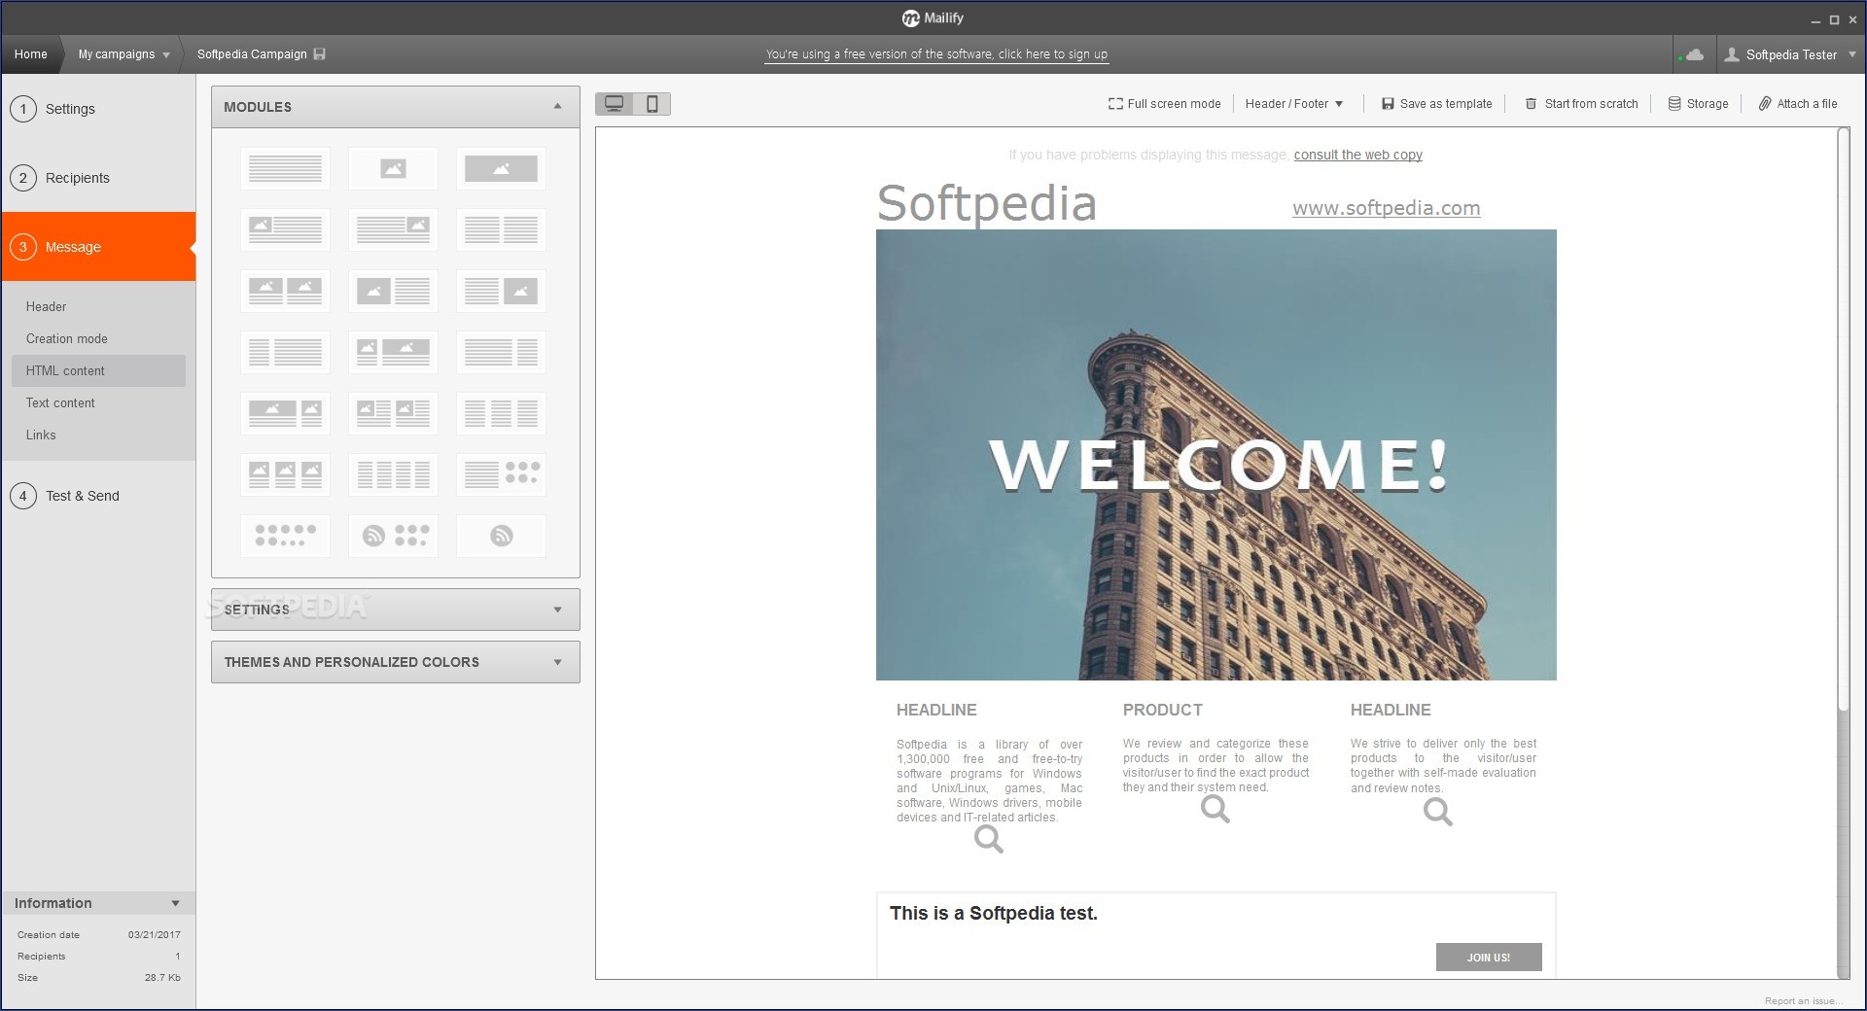
Task: Add the small centered image module
Action: coord(393,169)
